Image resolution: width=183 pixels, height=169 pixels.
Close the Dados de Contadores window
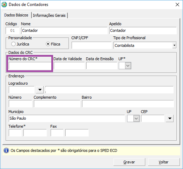click(177, 5)
